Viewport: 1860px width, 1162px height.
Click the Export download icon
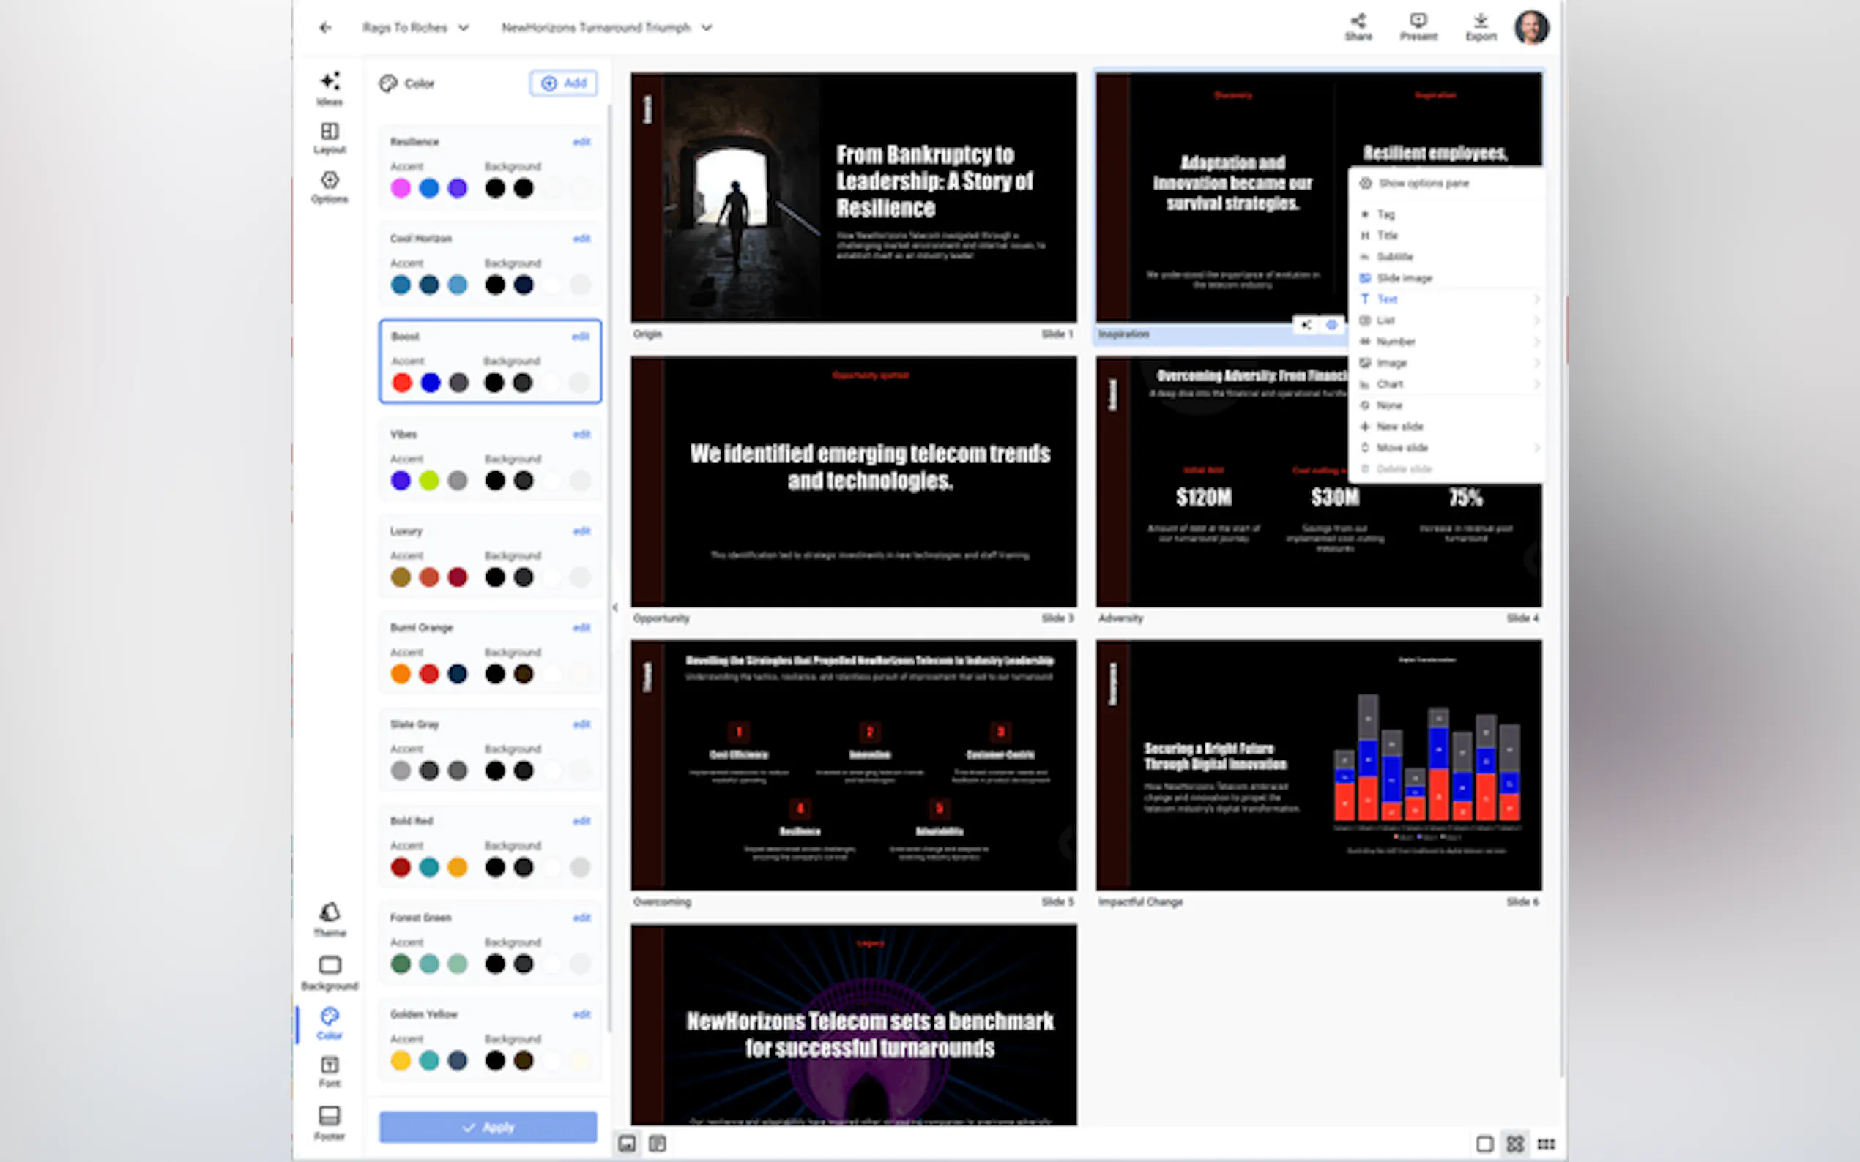tap(1480, 26)
